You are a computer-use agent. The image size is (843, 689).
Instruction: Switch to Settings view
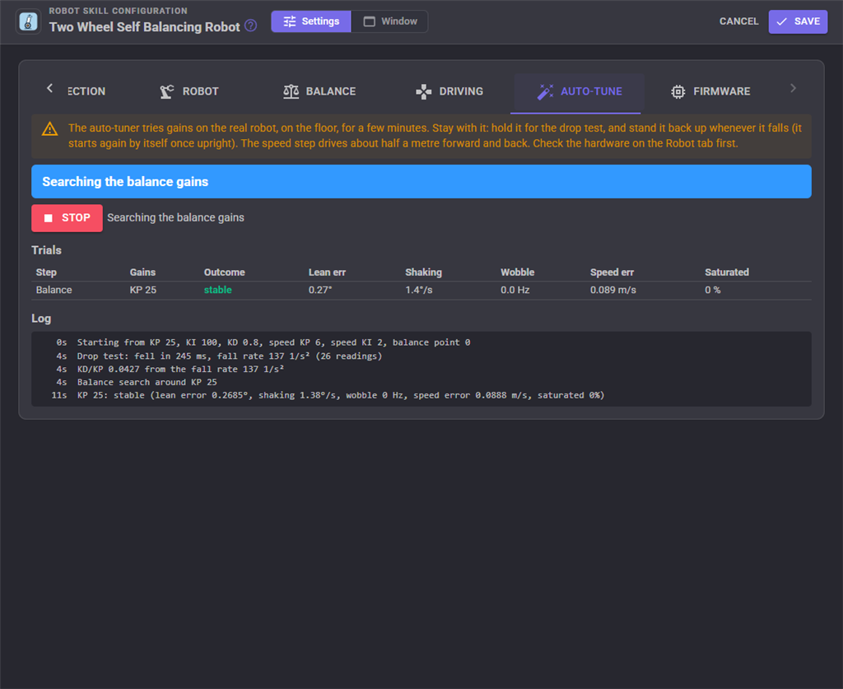[311, 21]
